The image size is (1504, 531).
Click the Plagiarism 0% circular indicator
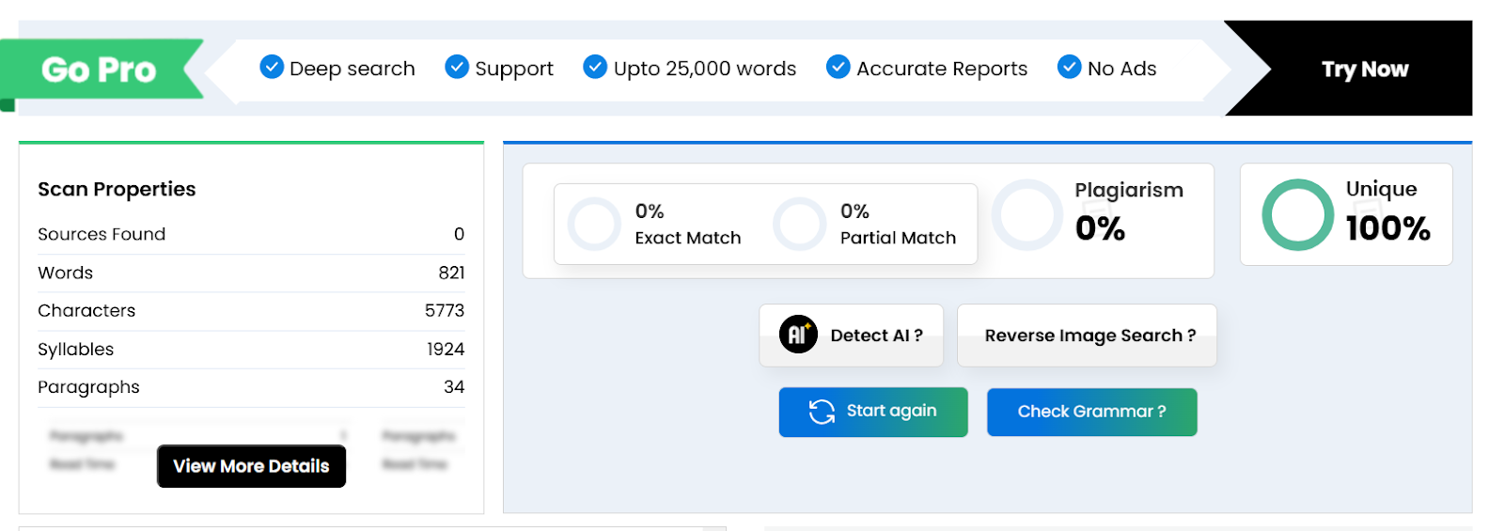coord(1027,215)
